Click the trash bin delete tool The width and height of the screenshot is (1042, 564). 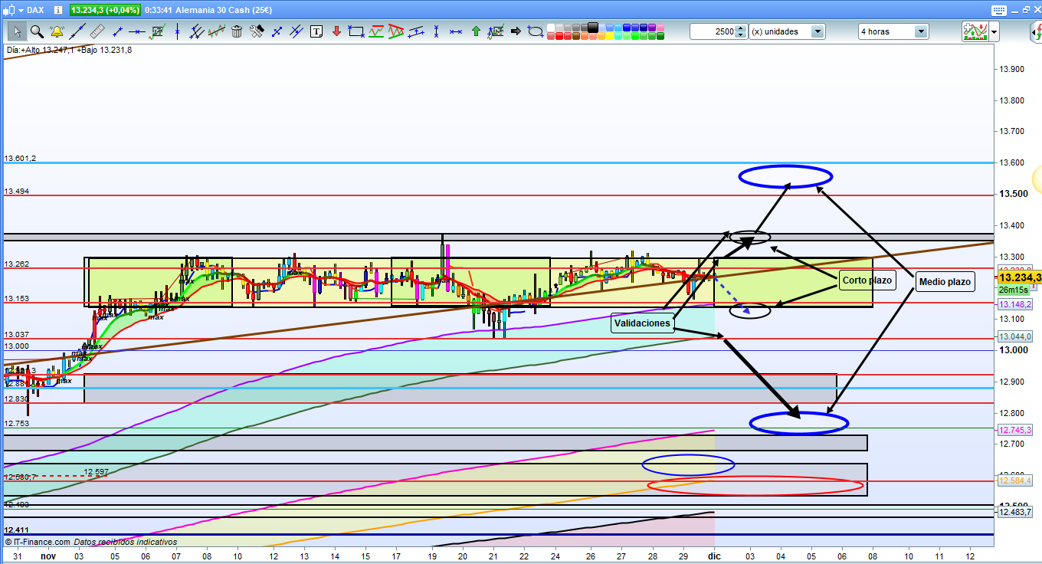[x=237, y=31]
